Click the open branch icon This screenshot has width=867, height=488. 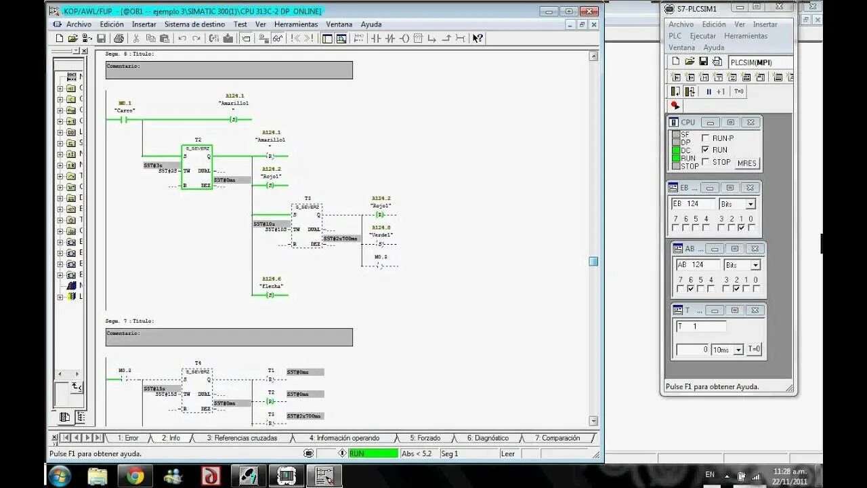tap(431, 39)
